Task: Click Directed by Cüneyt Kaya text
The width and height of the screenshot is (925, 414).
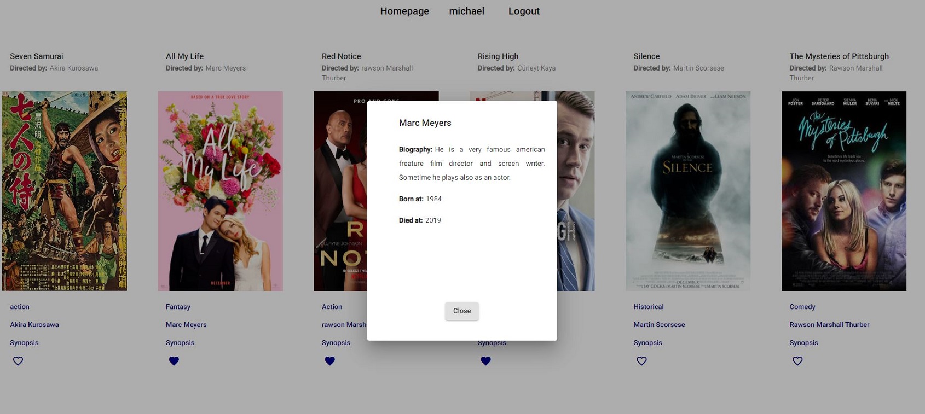Action: 517,68
